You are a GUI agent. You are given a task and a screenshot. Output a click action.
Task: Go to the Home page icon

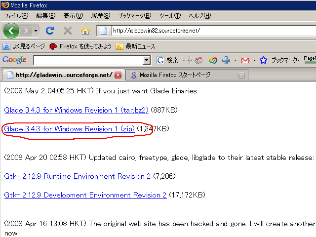click(85, 31)
